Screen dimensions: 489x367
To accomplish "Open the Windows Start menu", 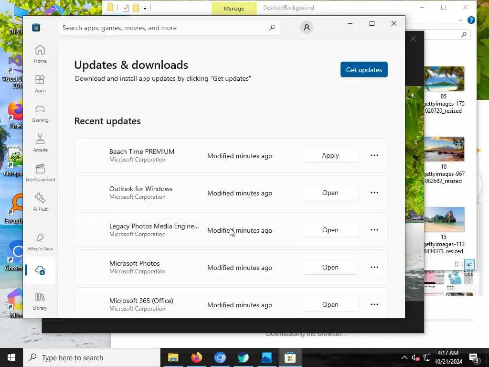I will point(11,357).
